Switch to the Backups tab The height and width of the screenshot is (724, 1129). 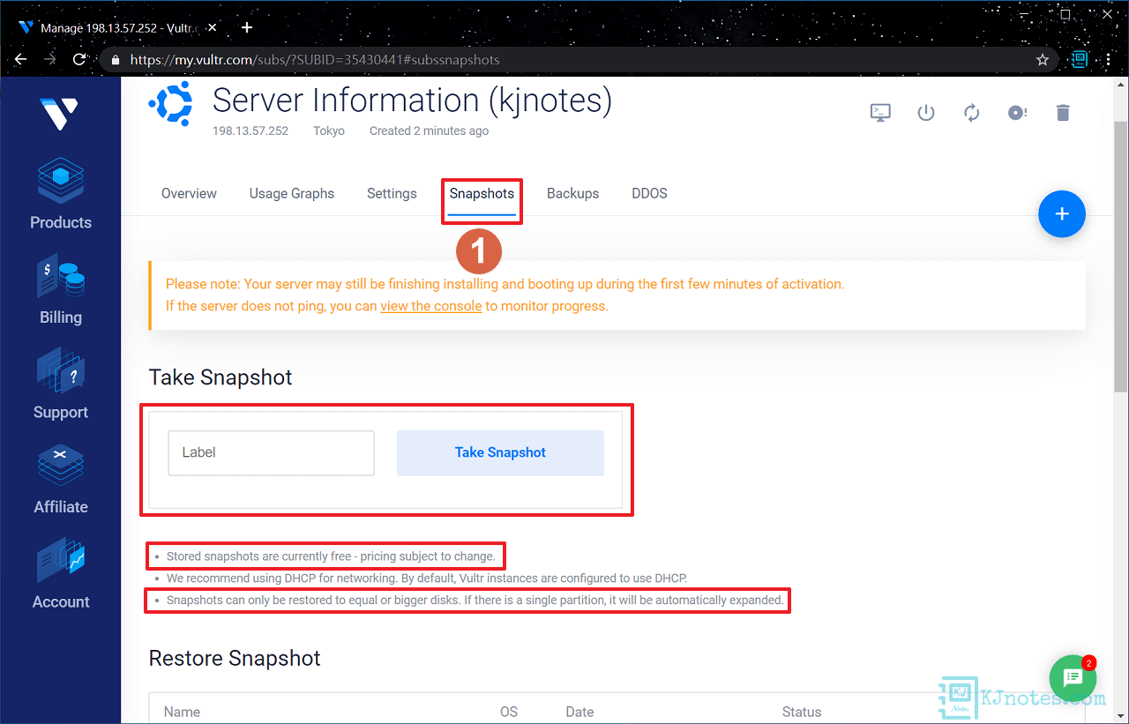pyautogui.click(x=572, y=193)
